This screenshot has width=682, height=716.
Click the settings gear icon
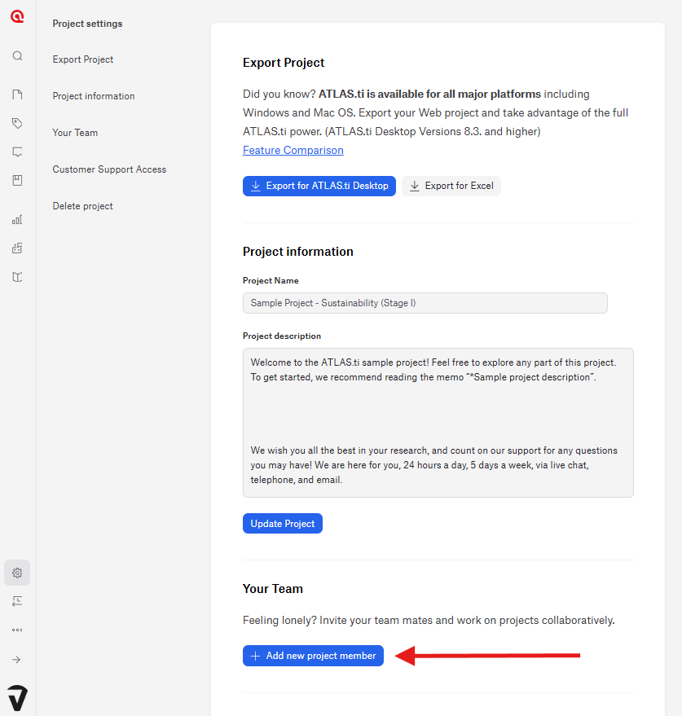[x=17, y=573]
